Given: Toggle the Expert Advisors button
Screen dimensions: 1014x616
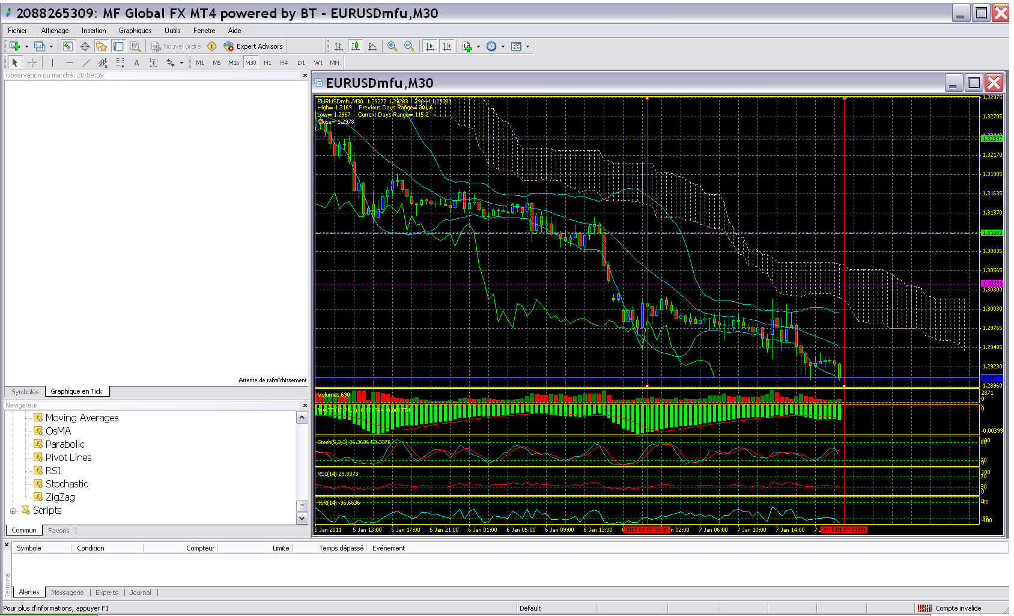Looking at the screenshot, I should click(253, 46).
